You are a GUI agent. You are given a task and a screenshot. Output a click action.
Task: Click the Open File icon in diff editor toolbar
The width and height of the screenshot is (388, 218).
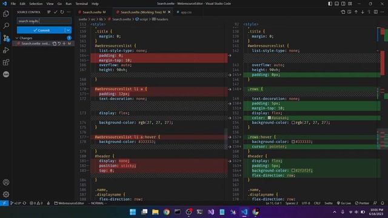pos(343,12)
